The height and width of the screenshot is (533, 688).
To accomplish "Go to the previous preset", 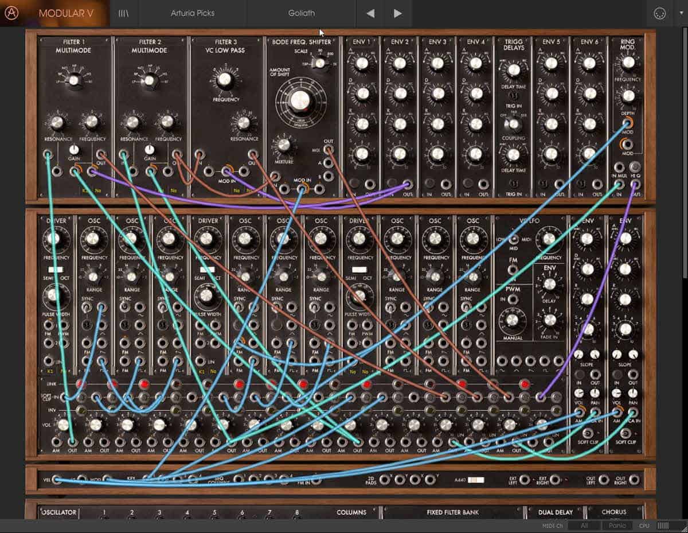I will (x=370, y=13).
